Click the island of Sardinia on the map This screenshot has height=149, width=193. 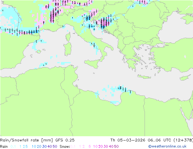coord(68,49)
